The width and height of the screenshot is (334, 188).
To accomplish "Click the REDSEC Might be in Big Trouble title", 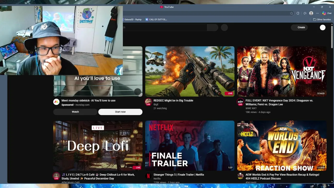I will coord(173,101).
